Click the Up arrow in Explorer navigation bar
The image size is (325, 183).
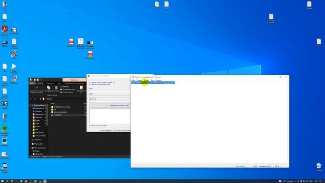[x=41, y=99]
